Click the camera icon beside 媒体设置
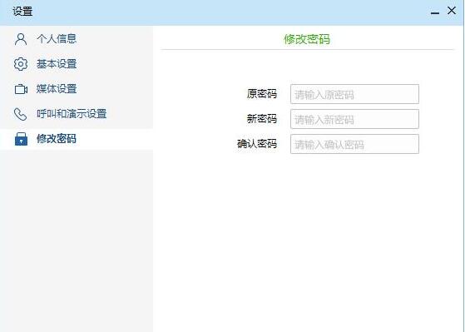The height and width of the screenshot is (332, 465). pos(21,89)
